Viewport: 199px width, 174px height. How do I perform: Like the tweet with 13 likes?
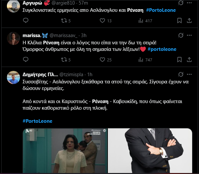coord(103,21)
